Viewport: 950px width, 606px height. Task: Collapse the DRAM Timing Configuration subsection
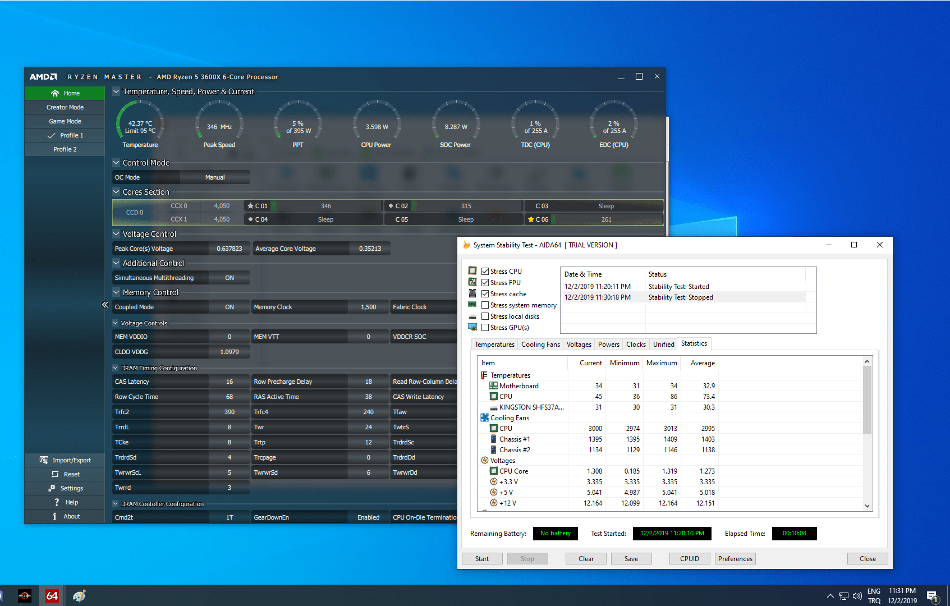click(116, 368)
